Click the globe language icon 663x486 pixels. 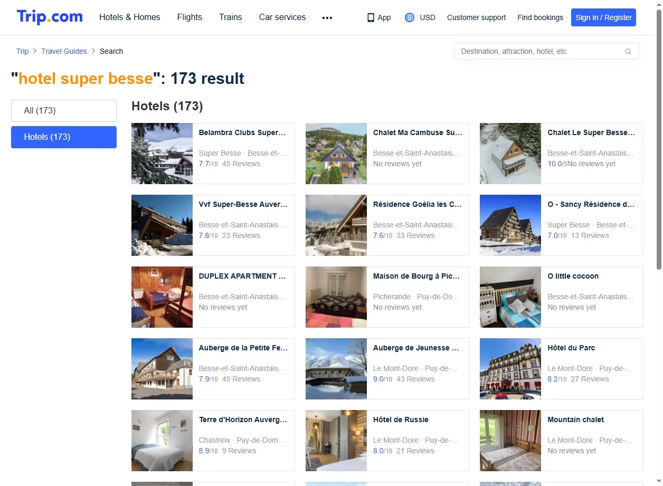coord(409,17)
